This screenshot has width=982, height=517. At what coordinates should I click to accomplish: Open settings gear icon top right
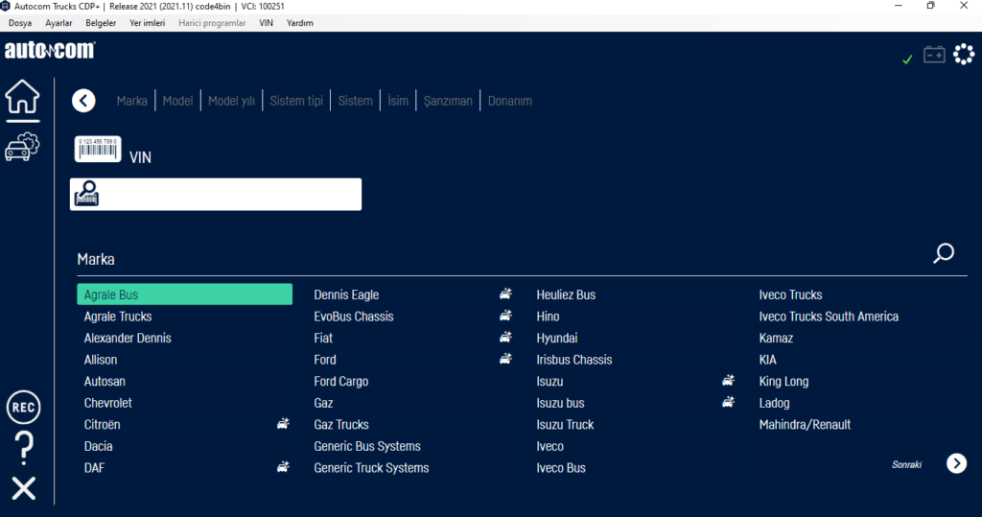click(x=964, y=55)
